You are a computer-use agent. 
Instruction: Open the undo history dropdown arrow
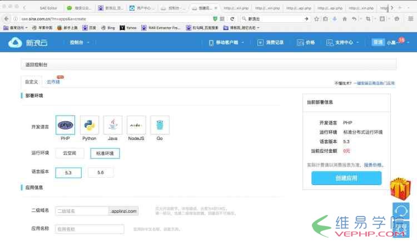[x=361, y=19]
